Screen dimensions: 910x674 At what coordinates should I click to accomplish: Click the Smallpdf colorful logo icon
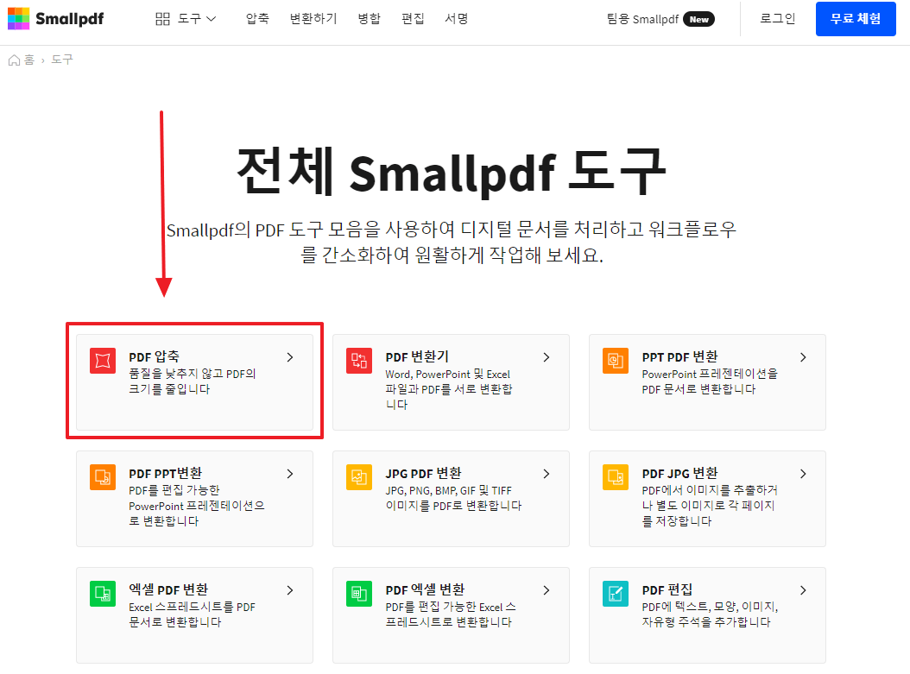click(x=19, y=19)
